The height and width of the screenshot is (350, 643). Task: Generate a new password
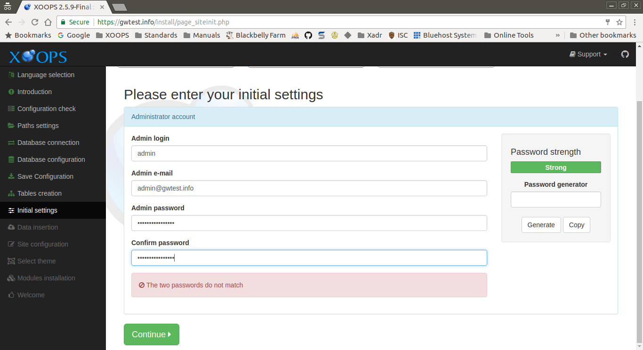coord(541,225)
